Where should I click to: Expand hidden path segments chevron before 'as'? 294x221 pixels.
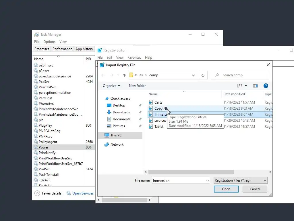click(x=136, y=75)
